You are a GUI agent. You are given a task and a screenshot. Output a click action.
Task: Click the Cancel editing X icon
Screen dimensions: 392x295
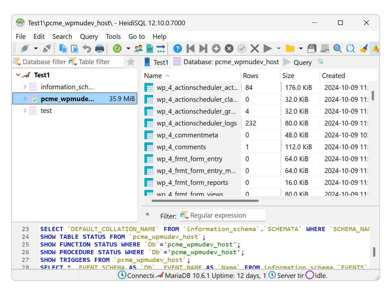coord(255,49)
